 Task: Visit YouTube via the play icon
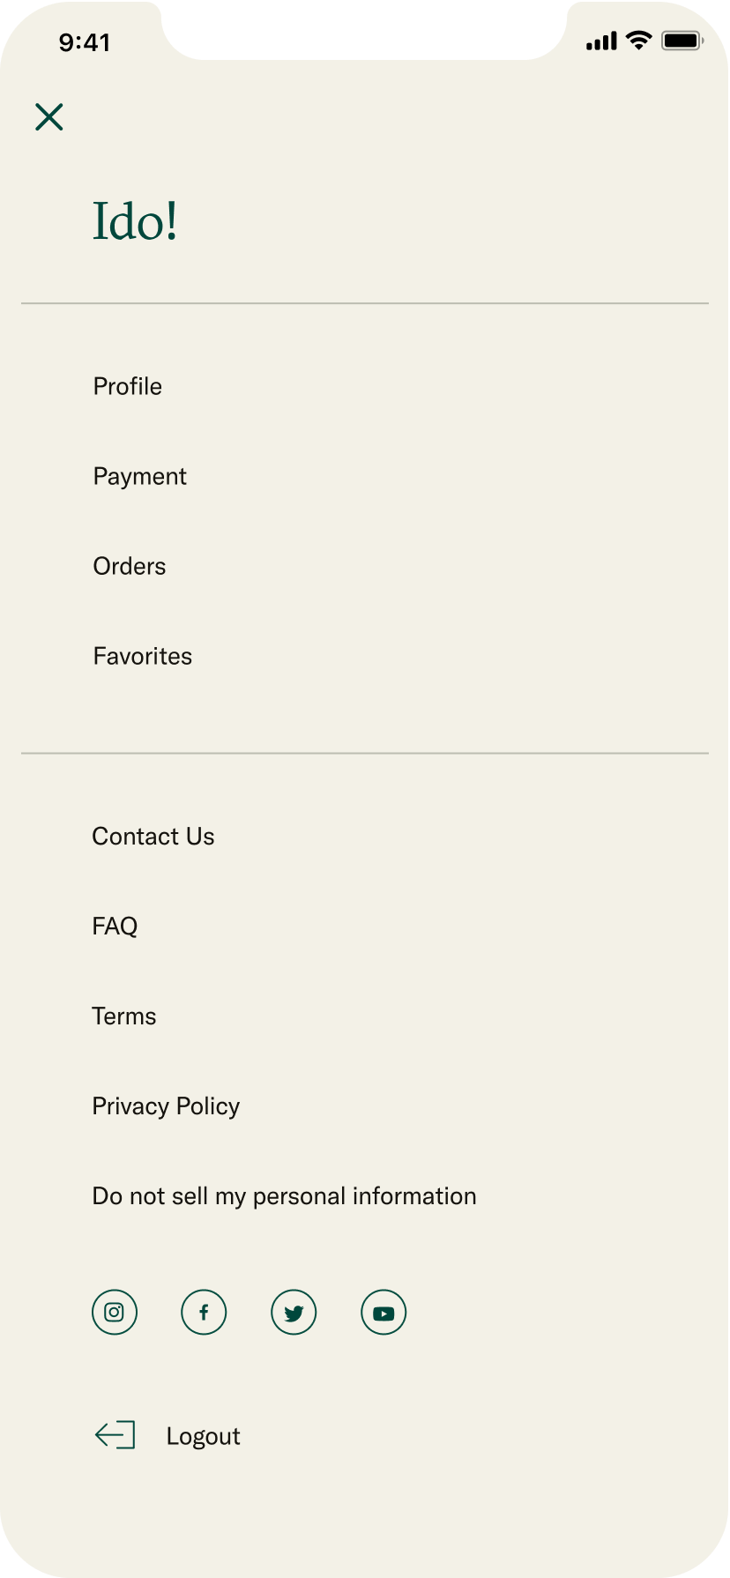coord(384,1313)
